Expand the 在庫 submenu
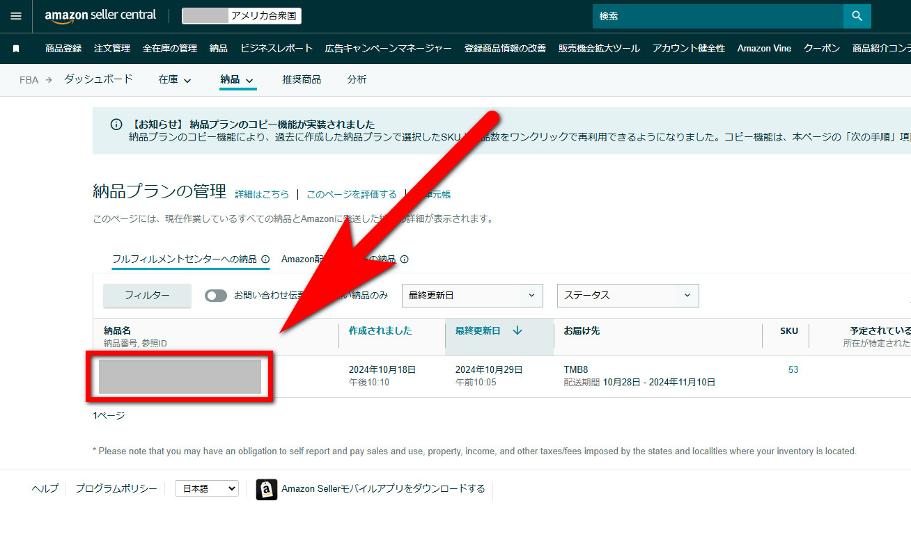Screen dimensions: 911x544 [175, 80]
